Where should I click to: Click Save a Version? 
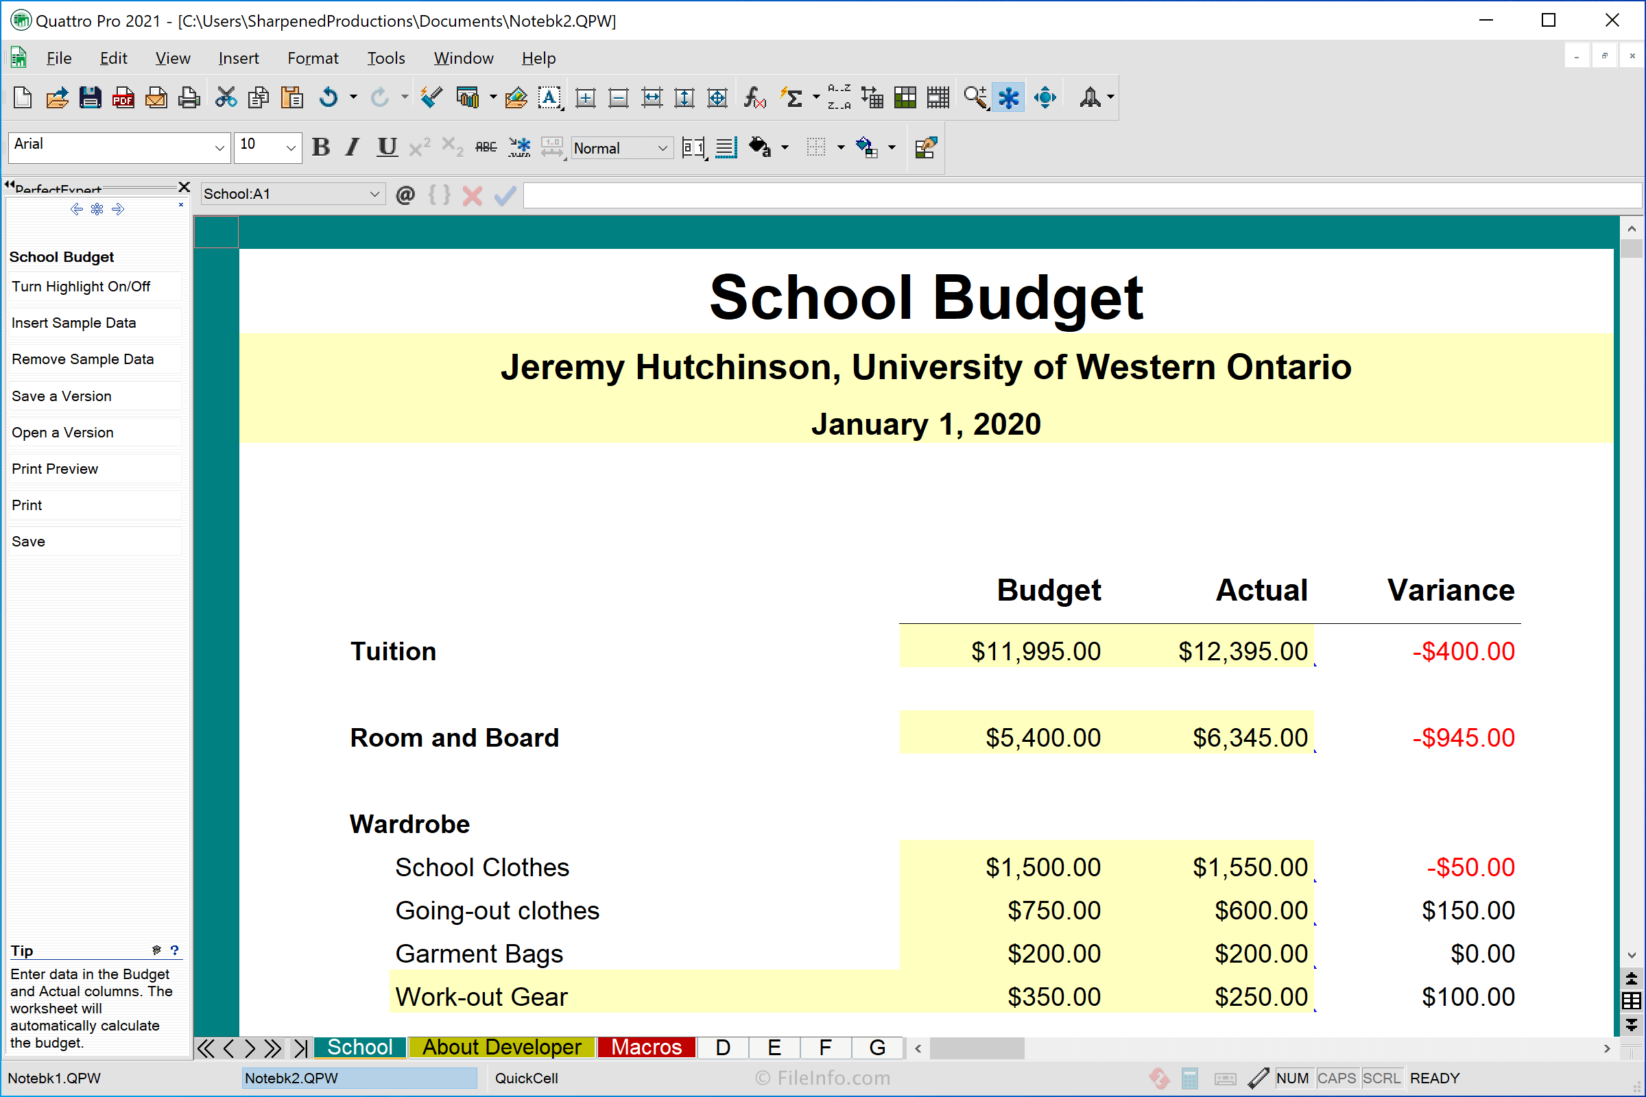pos(94,396)
